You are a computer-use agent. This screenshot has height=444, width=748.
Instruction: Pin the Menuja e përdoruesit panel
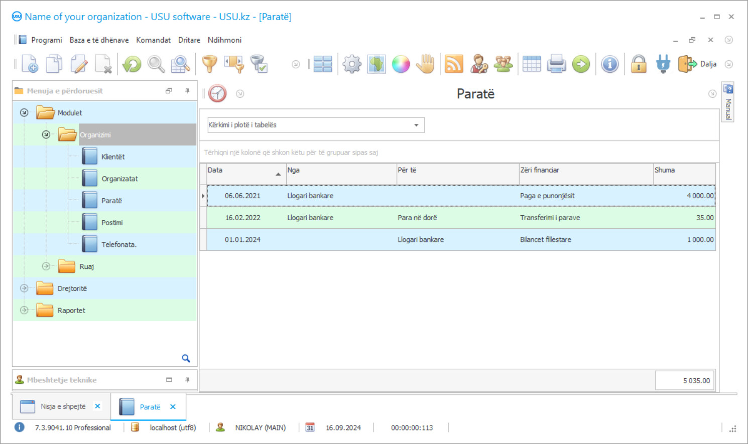tap(187, 91)
